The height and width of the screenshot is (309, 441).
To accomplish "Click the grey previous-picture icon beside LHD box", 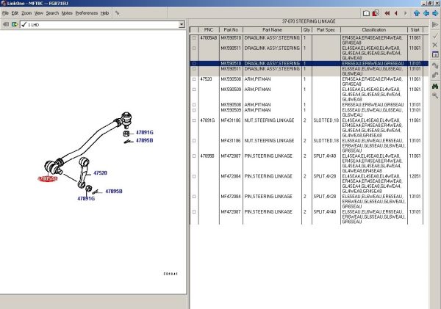I will [x=6, y=25].
